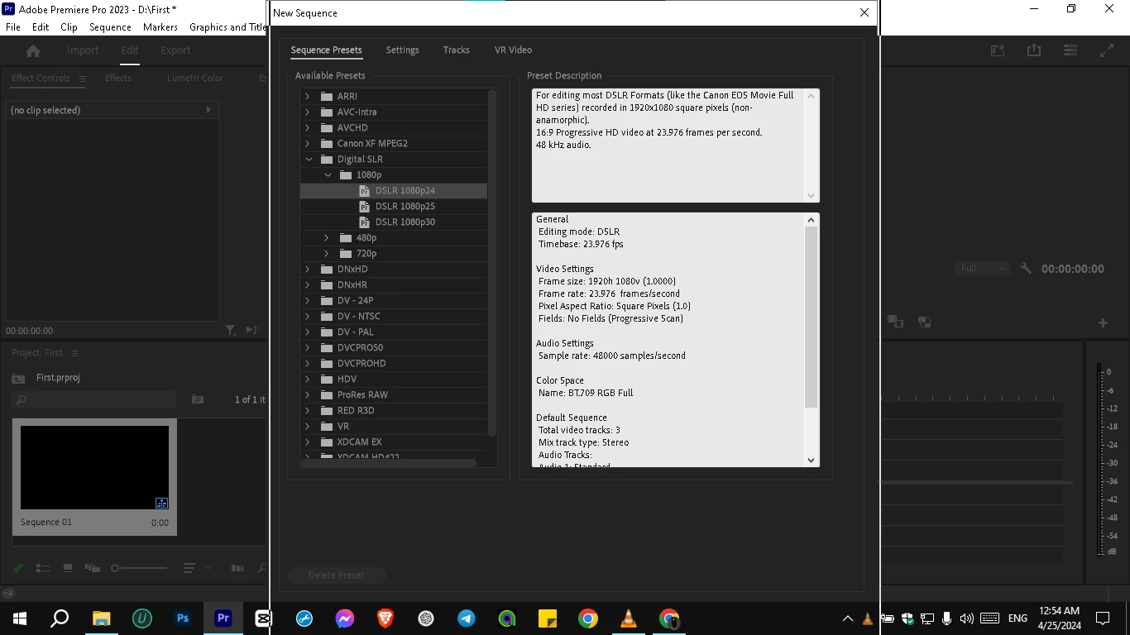Toggle the project writable pencil icon
The width and height of the screenshot is (1130, 635).
click(x=18, y=568)
